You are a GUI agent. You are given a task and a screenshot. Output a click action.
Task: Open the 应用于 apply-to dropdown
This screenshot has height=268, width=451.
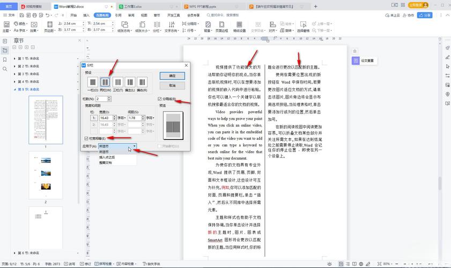(117, 146)
